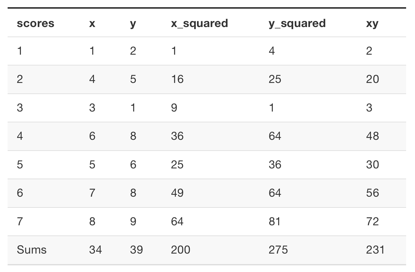Click the x_squared value 49
Viewport: 415px width, 272px height.
[177, 193]
